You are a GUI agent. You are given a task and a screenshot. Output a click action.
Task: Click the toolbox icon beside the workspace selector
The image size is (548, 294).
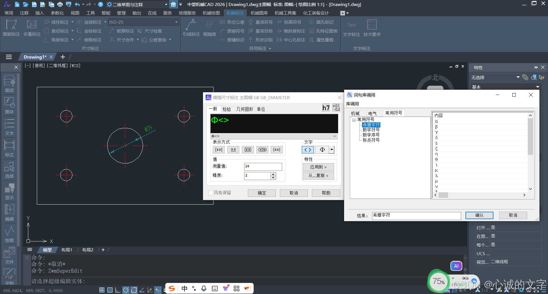(x=173, y=4)
